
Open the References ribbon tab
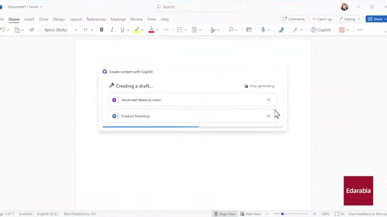coord(96,19)
